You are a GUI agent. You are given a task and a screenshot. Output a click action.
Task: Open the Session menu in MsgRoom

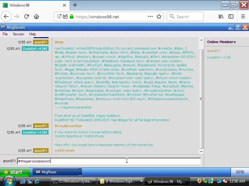pyautogui.click(x=18, y=34)
